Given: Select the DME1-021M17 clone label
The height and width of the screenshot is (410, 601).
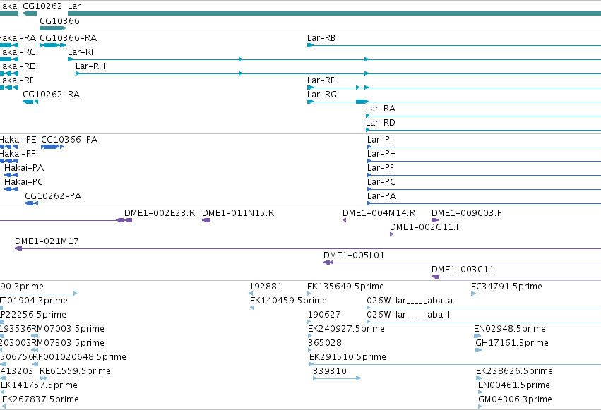Looking at the screenshot, I should pos(47,241).
